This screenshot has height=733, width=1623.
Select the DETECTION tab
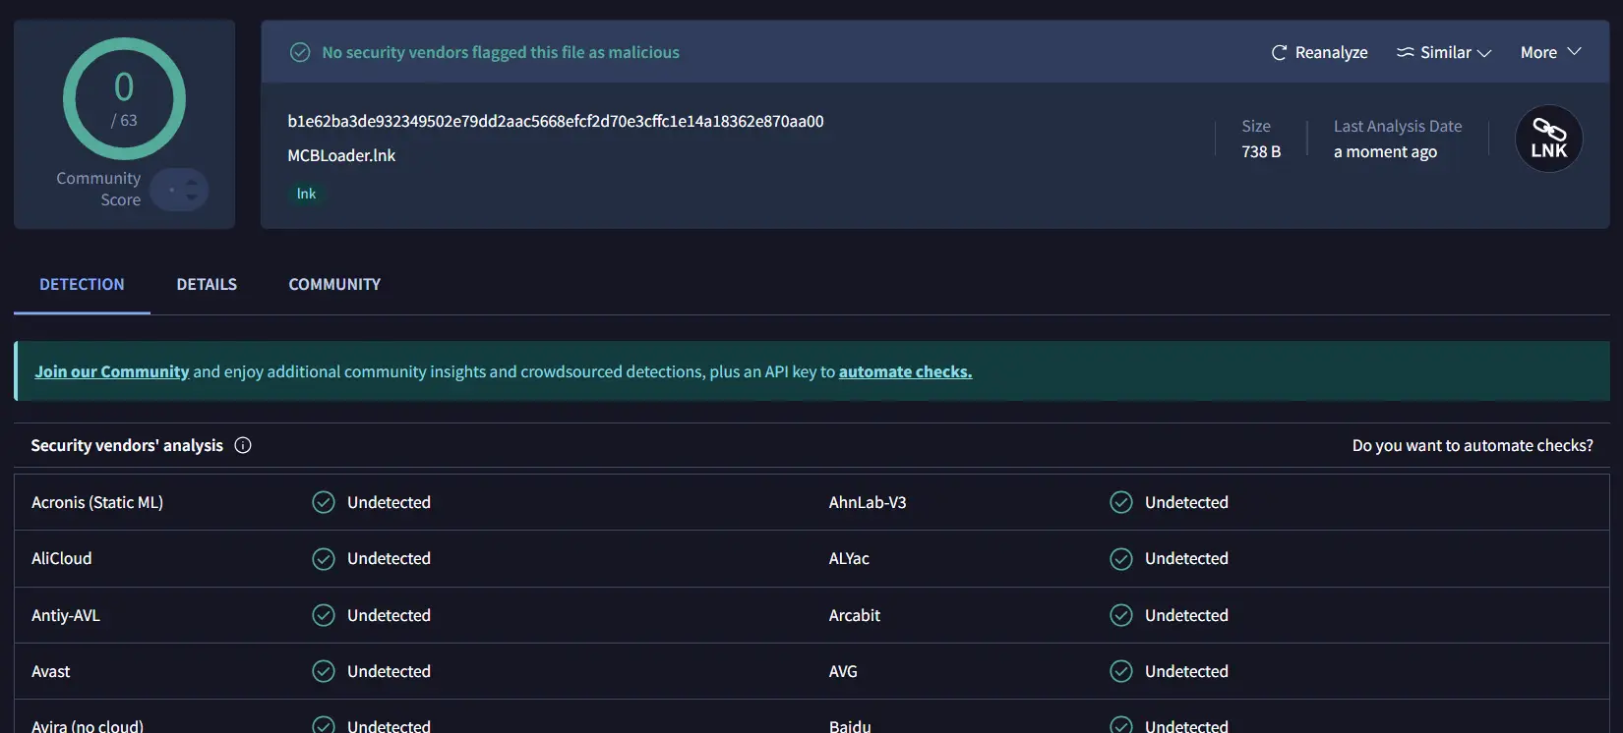(82, 284)
